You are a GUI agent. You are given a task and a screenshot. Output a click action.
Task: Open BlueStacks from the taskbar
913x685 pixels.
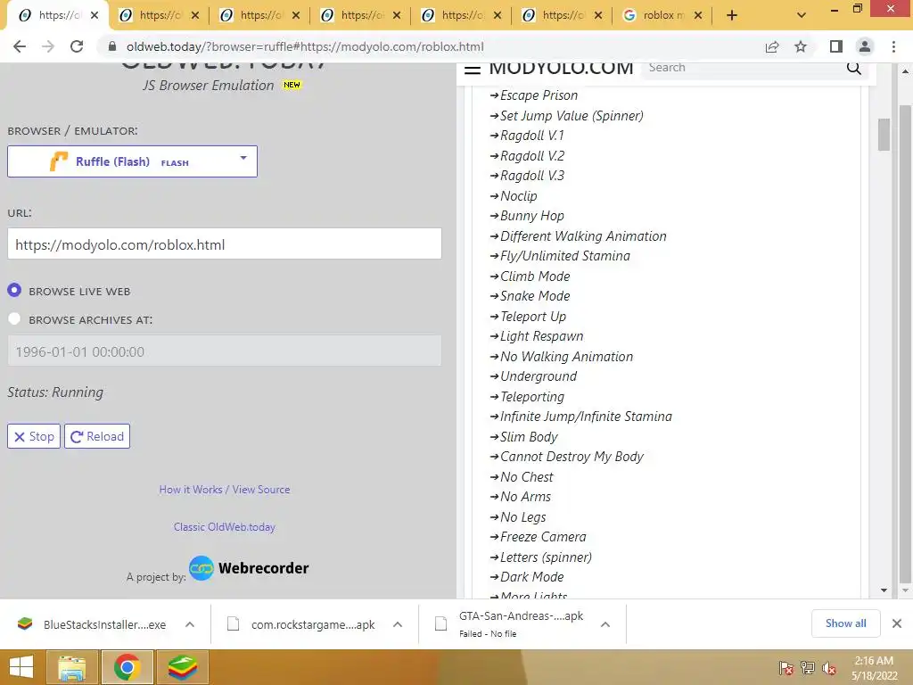point(182,667)
